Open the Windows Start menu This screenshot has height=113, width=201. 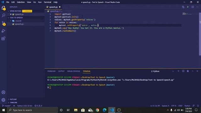(x=3, y=110)
